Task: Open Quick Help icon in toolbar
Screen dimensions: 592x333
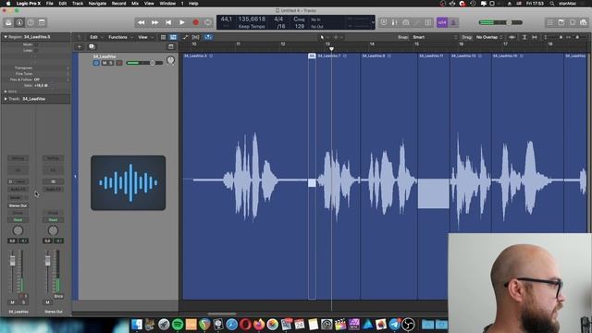Action: 31,22
